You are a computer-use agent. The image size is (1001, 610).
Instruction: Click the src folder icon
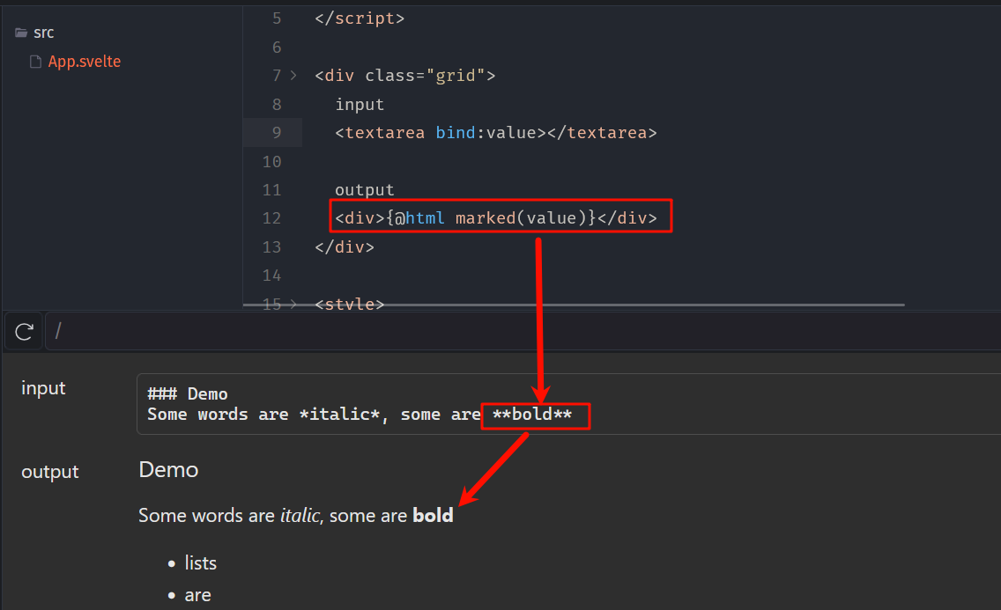pos(21,33)
